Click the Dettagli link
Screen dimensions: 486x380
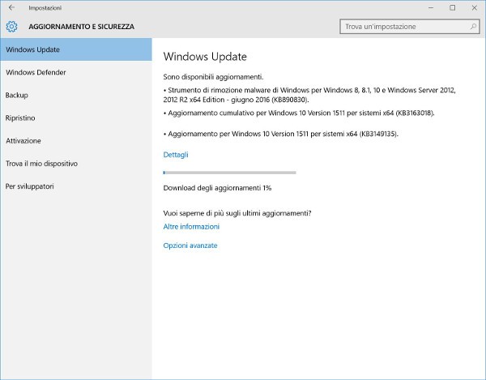(x=176, y=155)
